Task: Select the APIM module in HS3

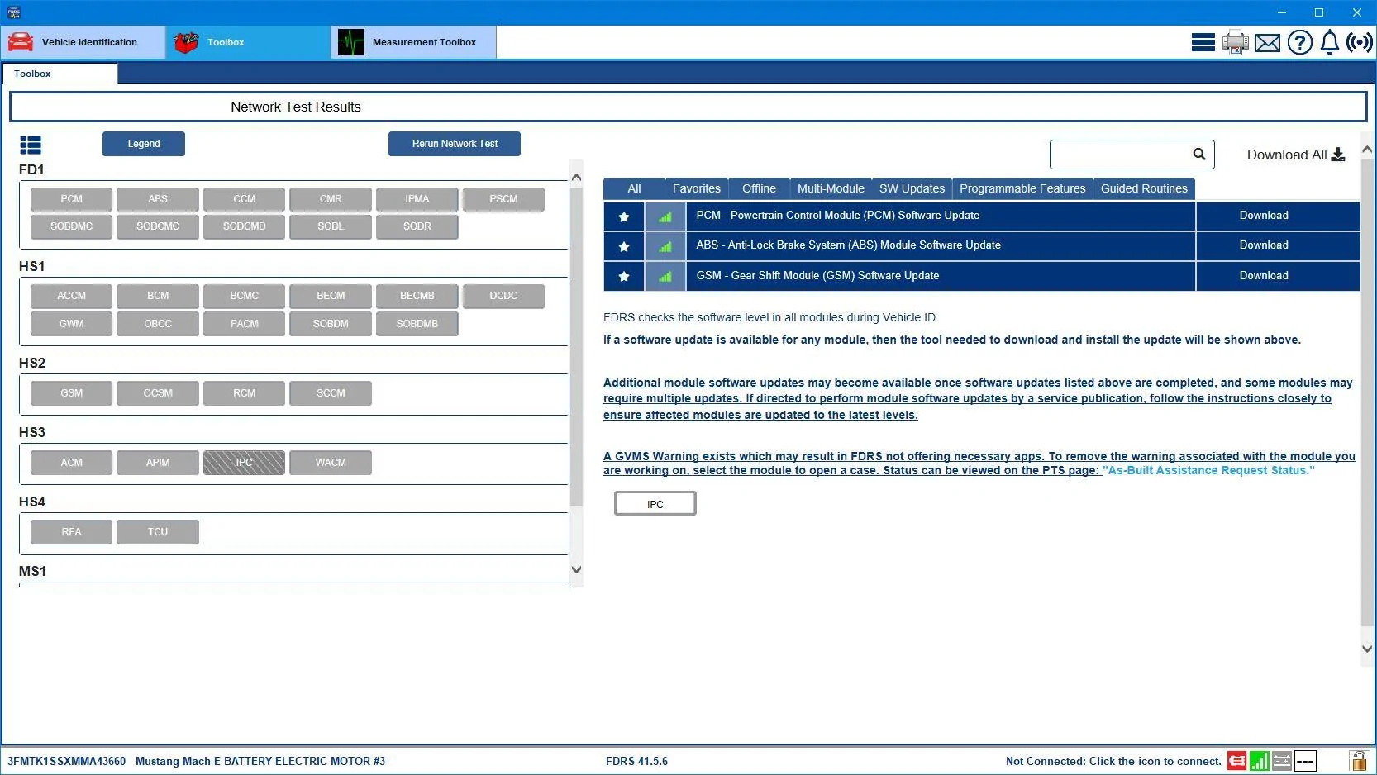Action: (x=158, y=463)
